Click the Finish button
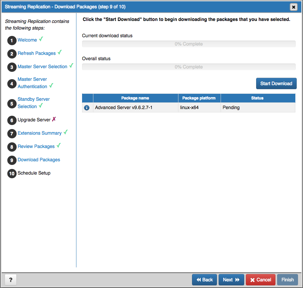This screenshot has width=303, height=288. [x=287, y=280]
